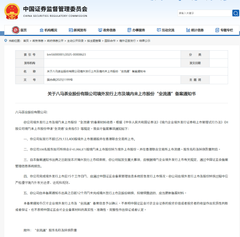This screenshot has width=240, height=237.
Task: Go to 国际合作 in the breadcrumb
Action: pyautogui.click(x=110, y=41)
